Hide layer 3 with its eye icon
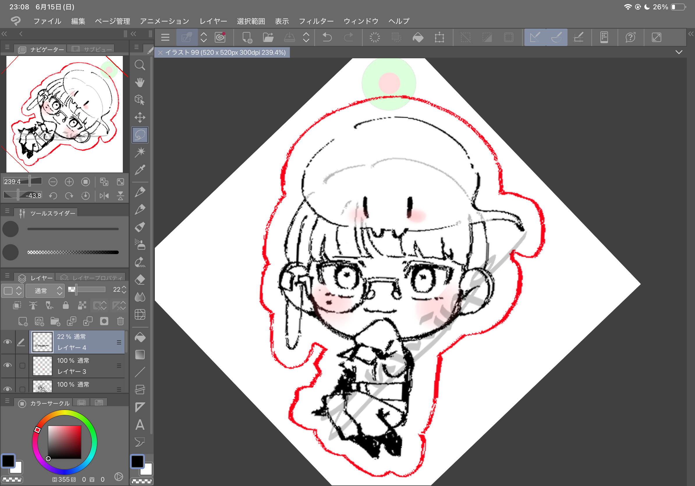The image size is (695, 486). (8, 365)
